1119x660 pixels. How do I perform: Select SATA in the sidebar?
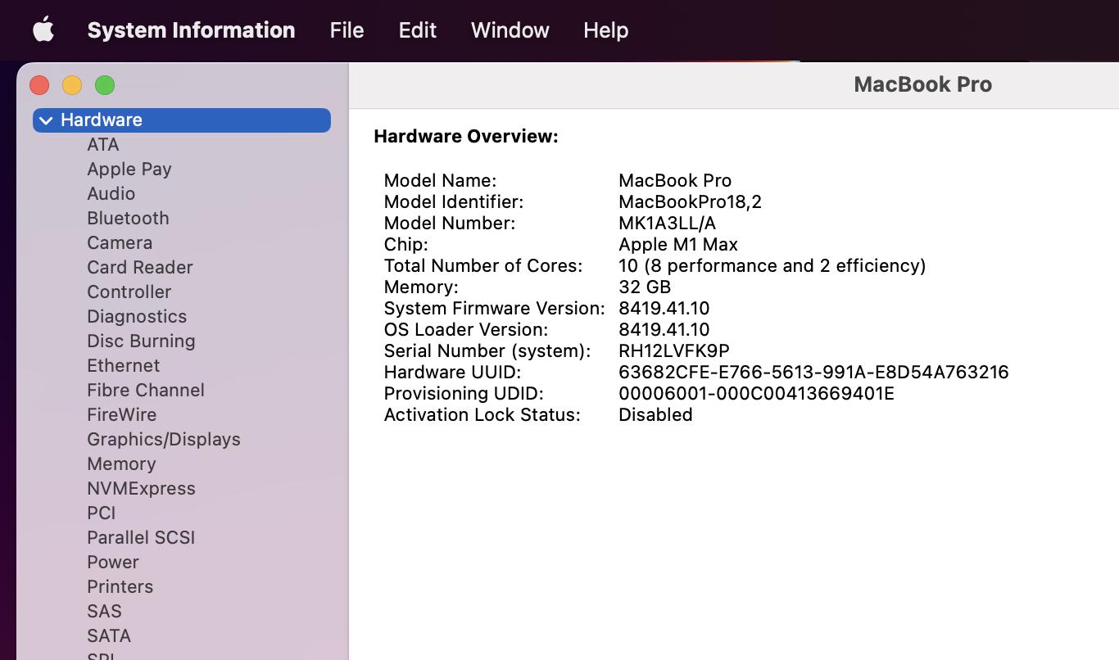pyautogui.click(x=109, y=635)
